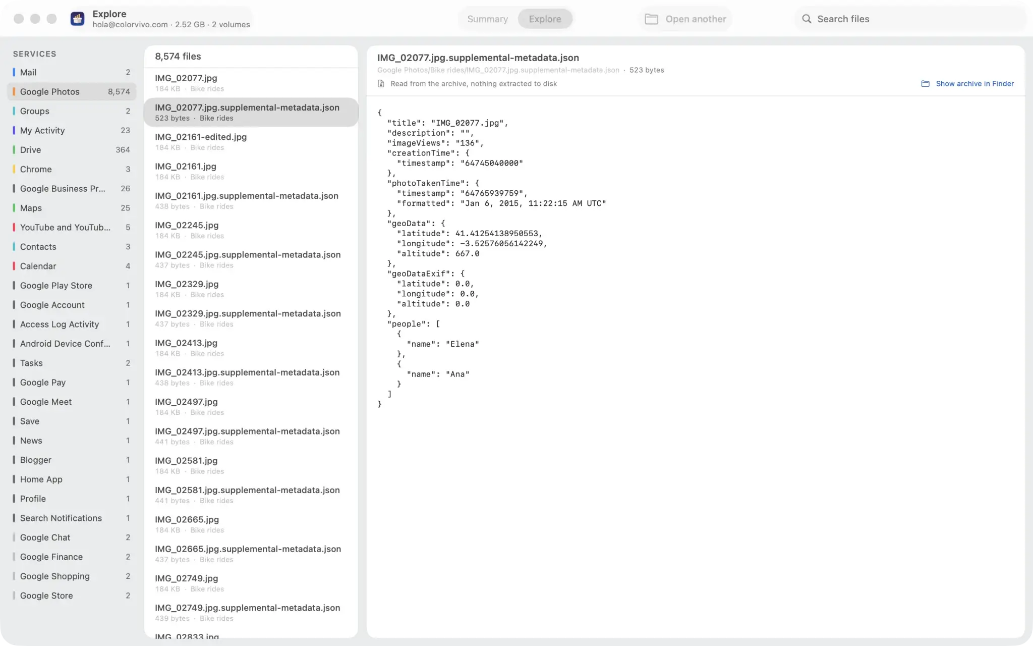Select file IMG_02497.jpg
This screenshot has width=1033, height=646.
point(251,407)
